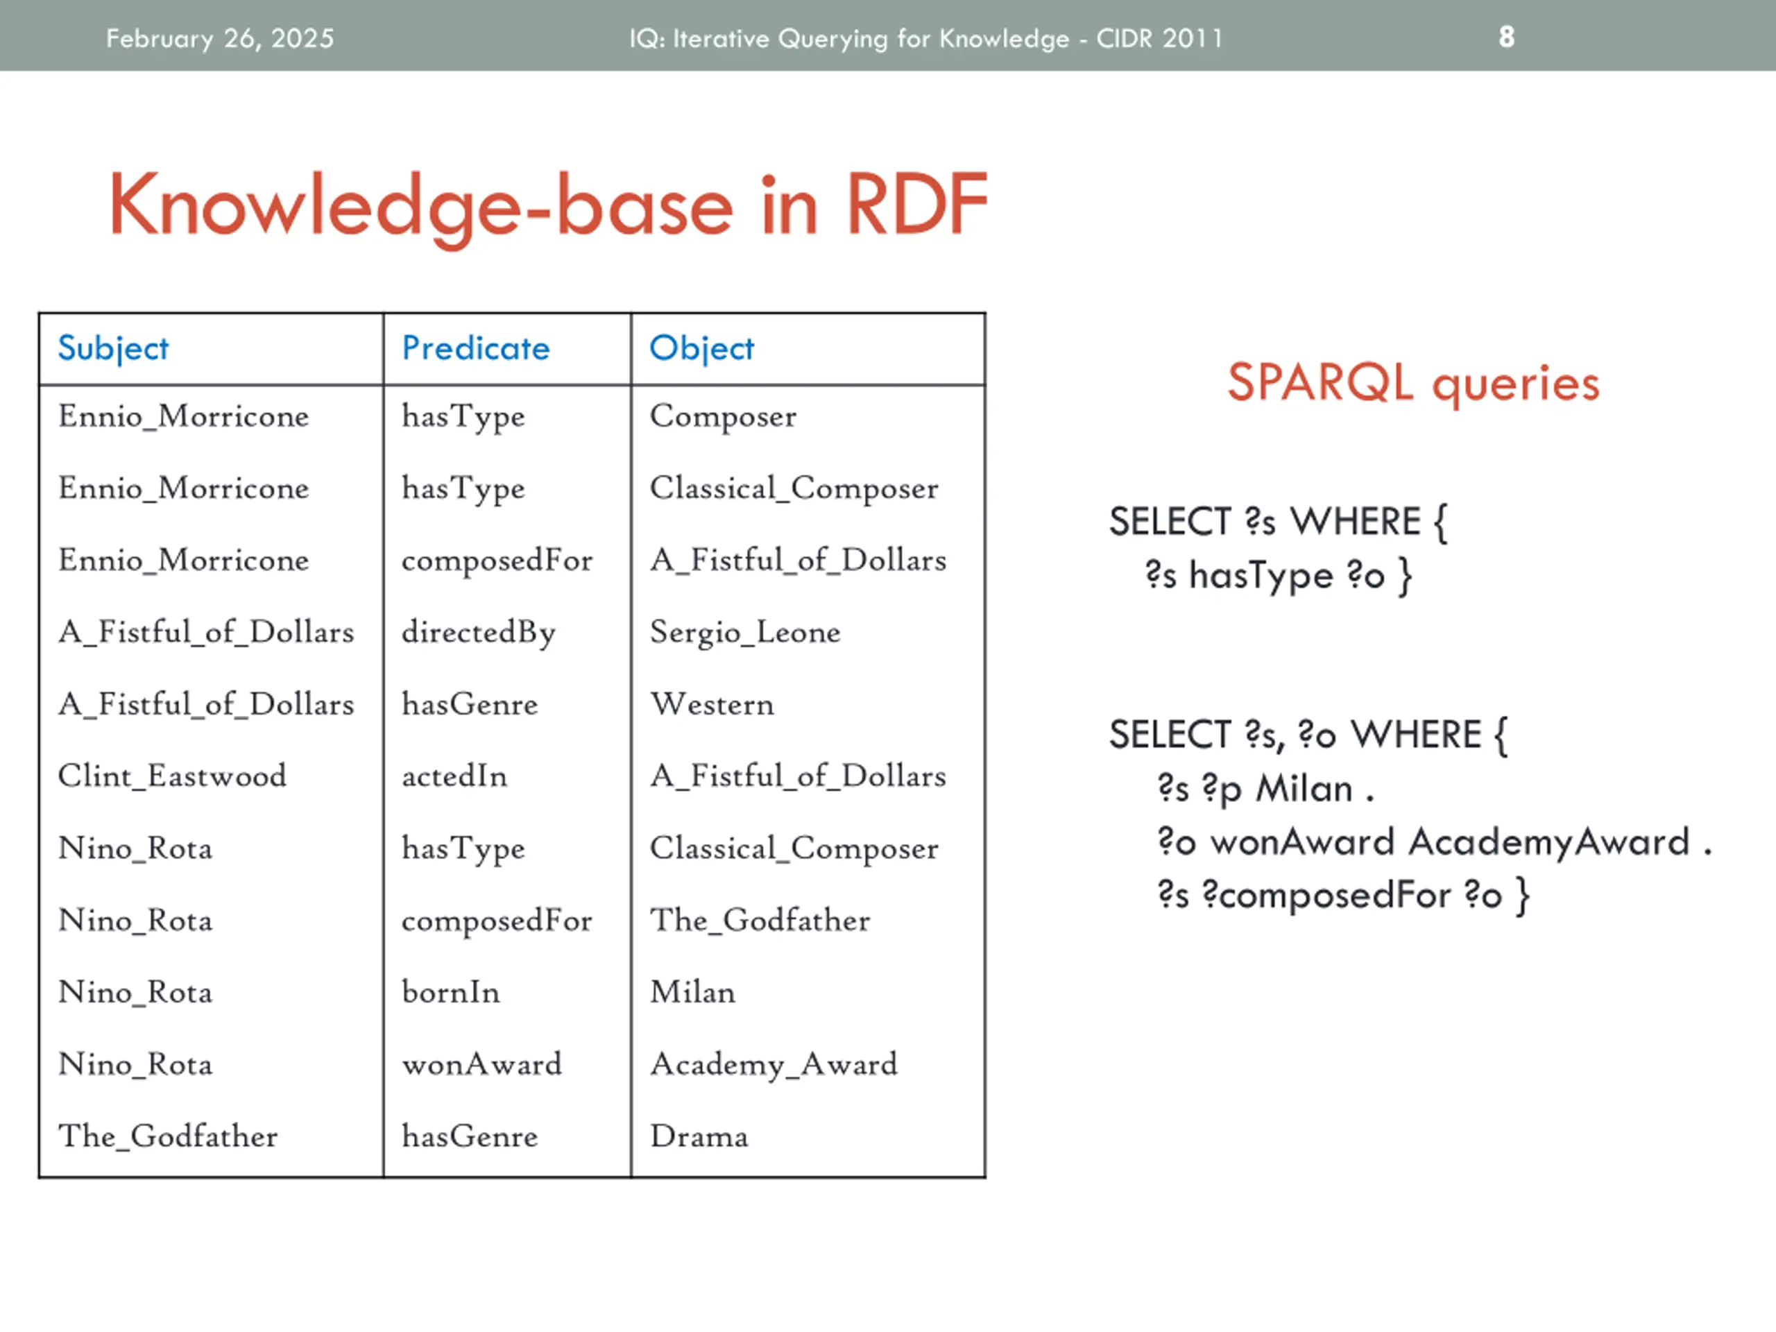Select the 'Milan' cell in the Object column
Screen dimensions: 1776x1332
click(692, 992)
